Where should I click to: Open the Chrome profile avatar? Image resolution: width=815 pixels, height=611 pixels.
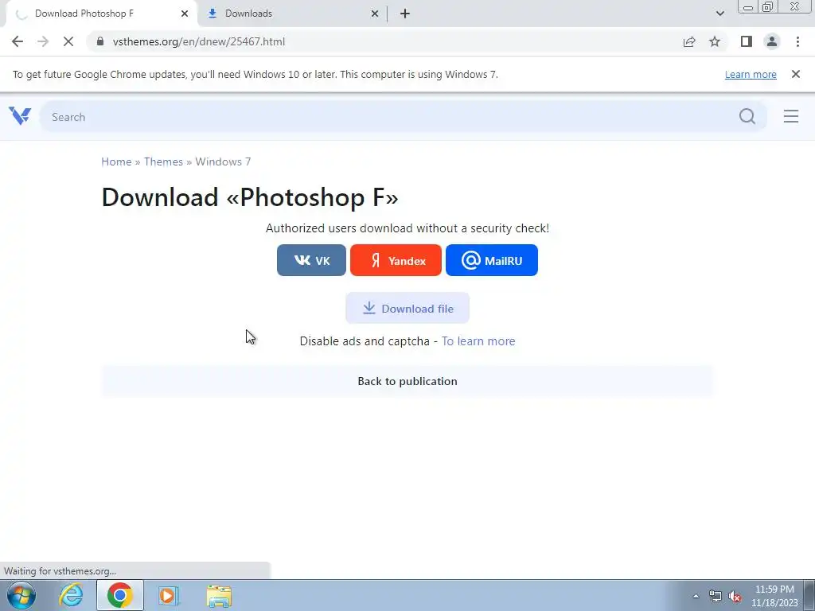[771, 41]
